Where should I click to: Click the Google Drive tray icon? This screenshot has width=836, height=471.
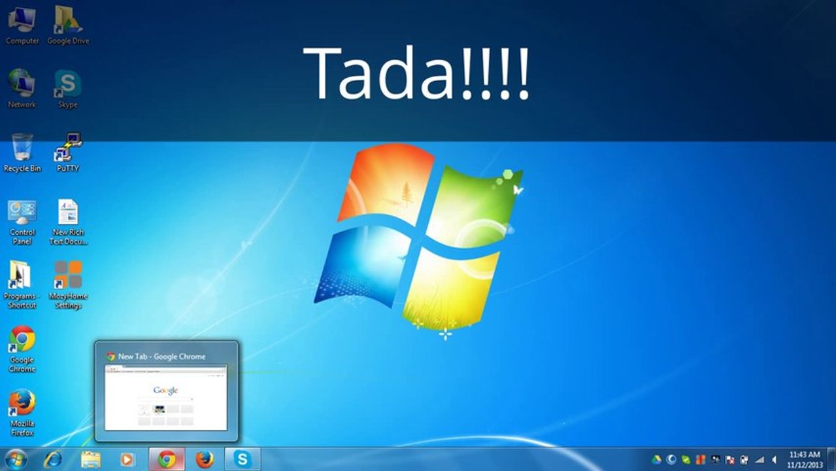point(657,460)
